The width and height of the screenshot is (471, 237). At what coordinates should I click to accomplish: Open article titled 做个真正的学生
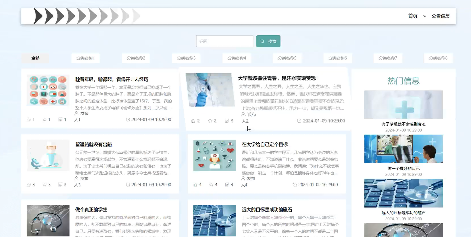tap(91, 210)
